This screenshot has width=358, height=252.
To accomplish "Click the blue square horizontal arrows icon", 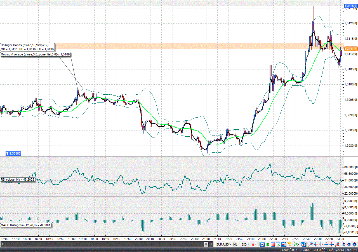I will tap(349, 244).
